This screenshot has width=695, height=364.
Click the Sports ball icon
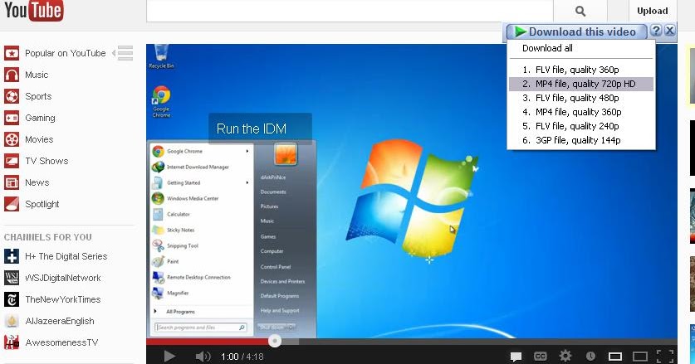pyautogui.click(x=12, y=96)
